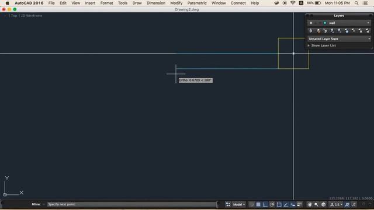Toggle Dynamic Input in the status bar

coord(293,205)
